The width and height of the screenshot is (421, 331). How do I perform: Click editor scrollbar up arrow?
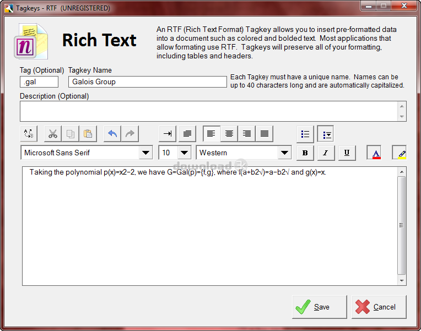click(402, 172)
